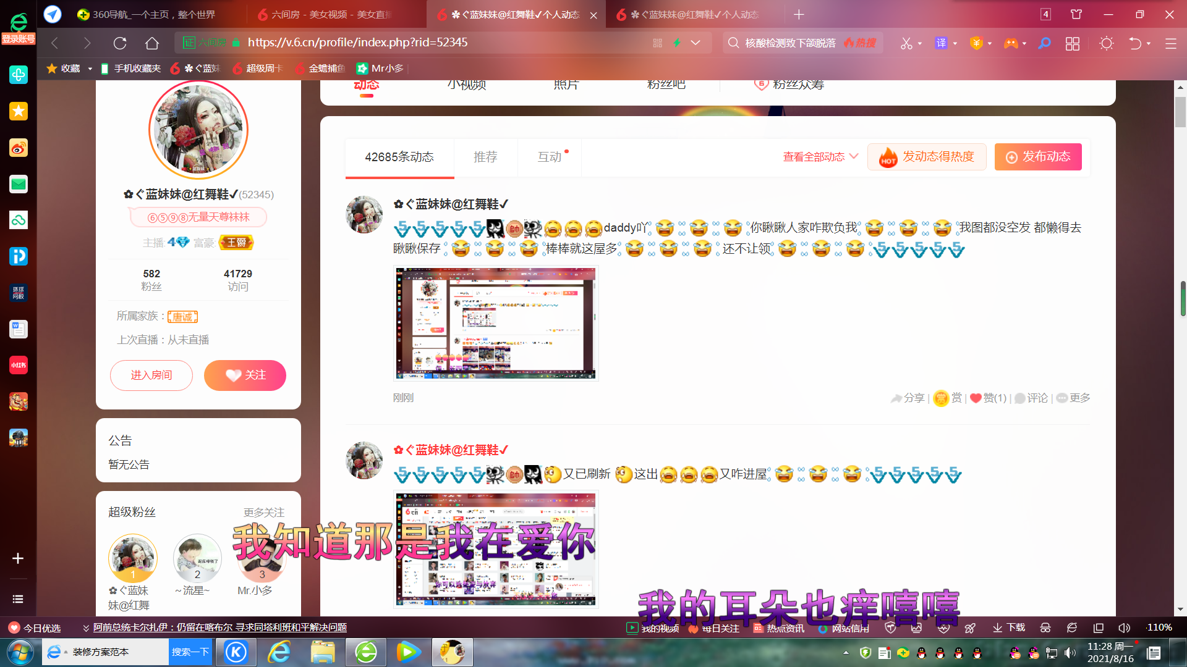The height and width of the screenshot is (667, 1187).
Task: Open the 更多关注 link
Action: point(264,513)
